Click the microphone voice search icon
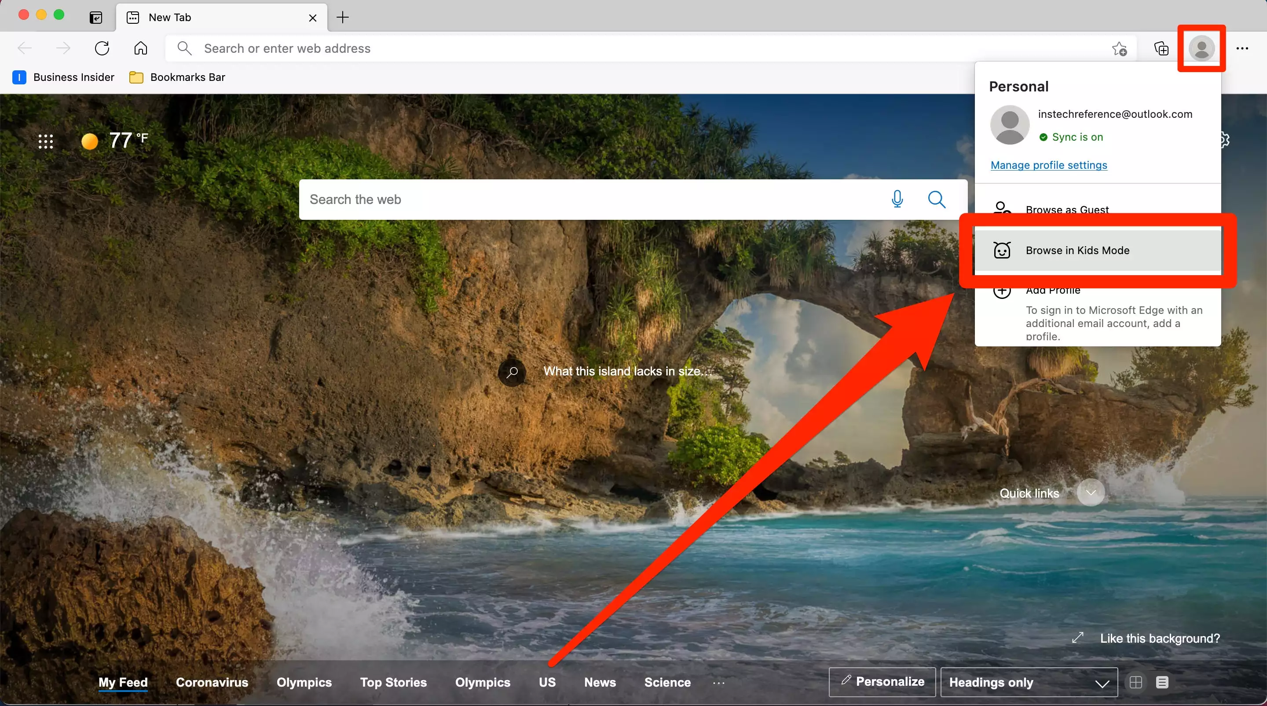 (x=897, y=199)
